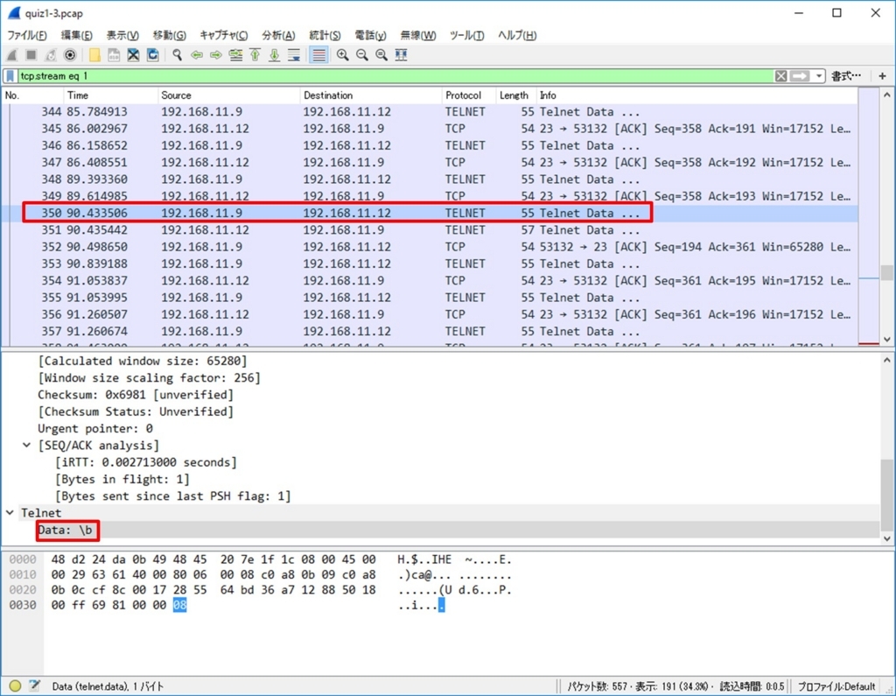Collapse the Telnet tree node
Viewport: 896px width, 696px height.
10,513
